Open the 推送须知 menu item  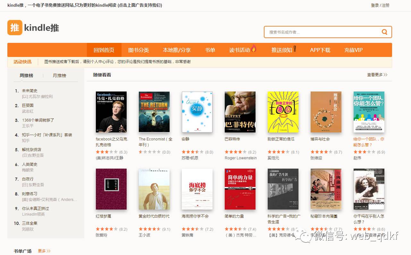click(282, 50)
